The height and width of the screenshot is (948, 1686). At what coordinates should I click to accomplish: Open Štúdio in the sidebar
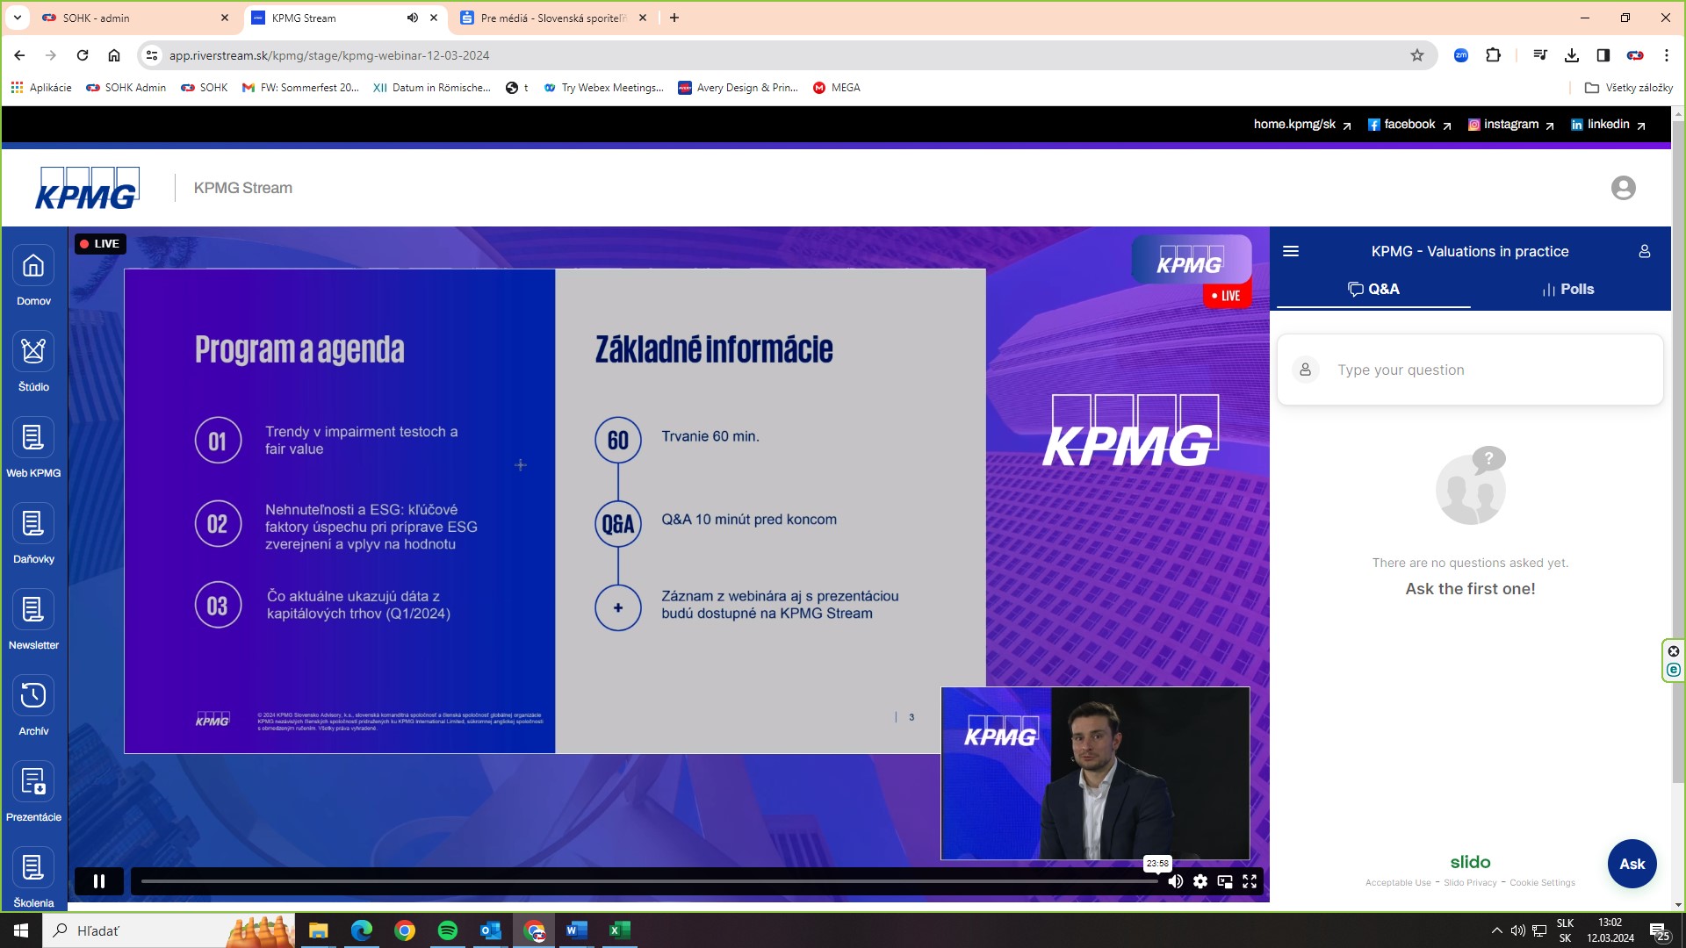[33, 362]
